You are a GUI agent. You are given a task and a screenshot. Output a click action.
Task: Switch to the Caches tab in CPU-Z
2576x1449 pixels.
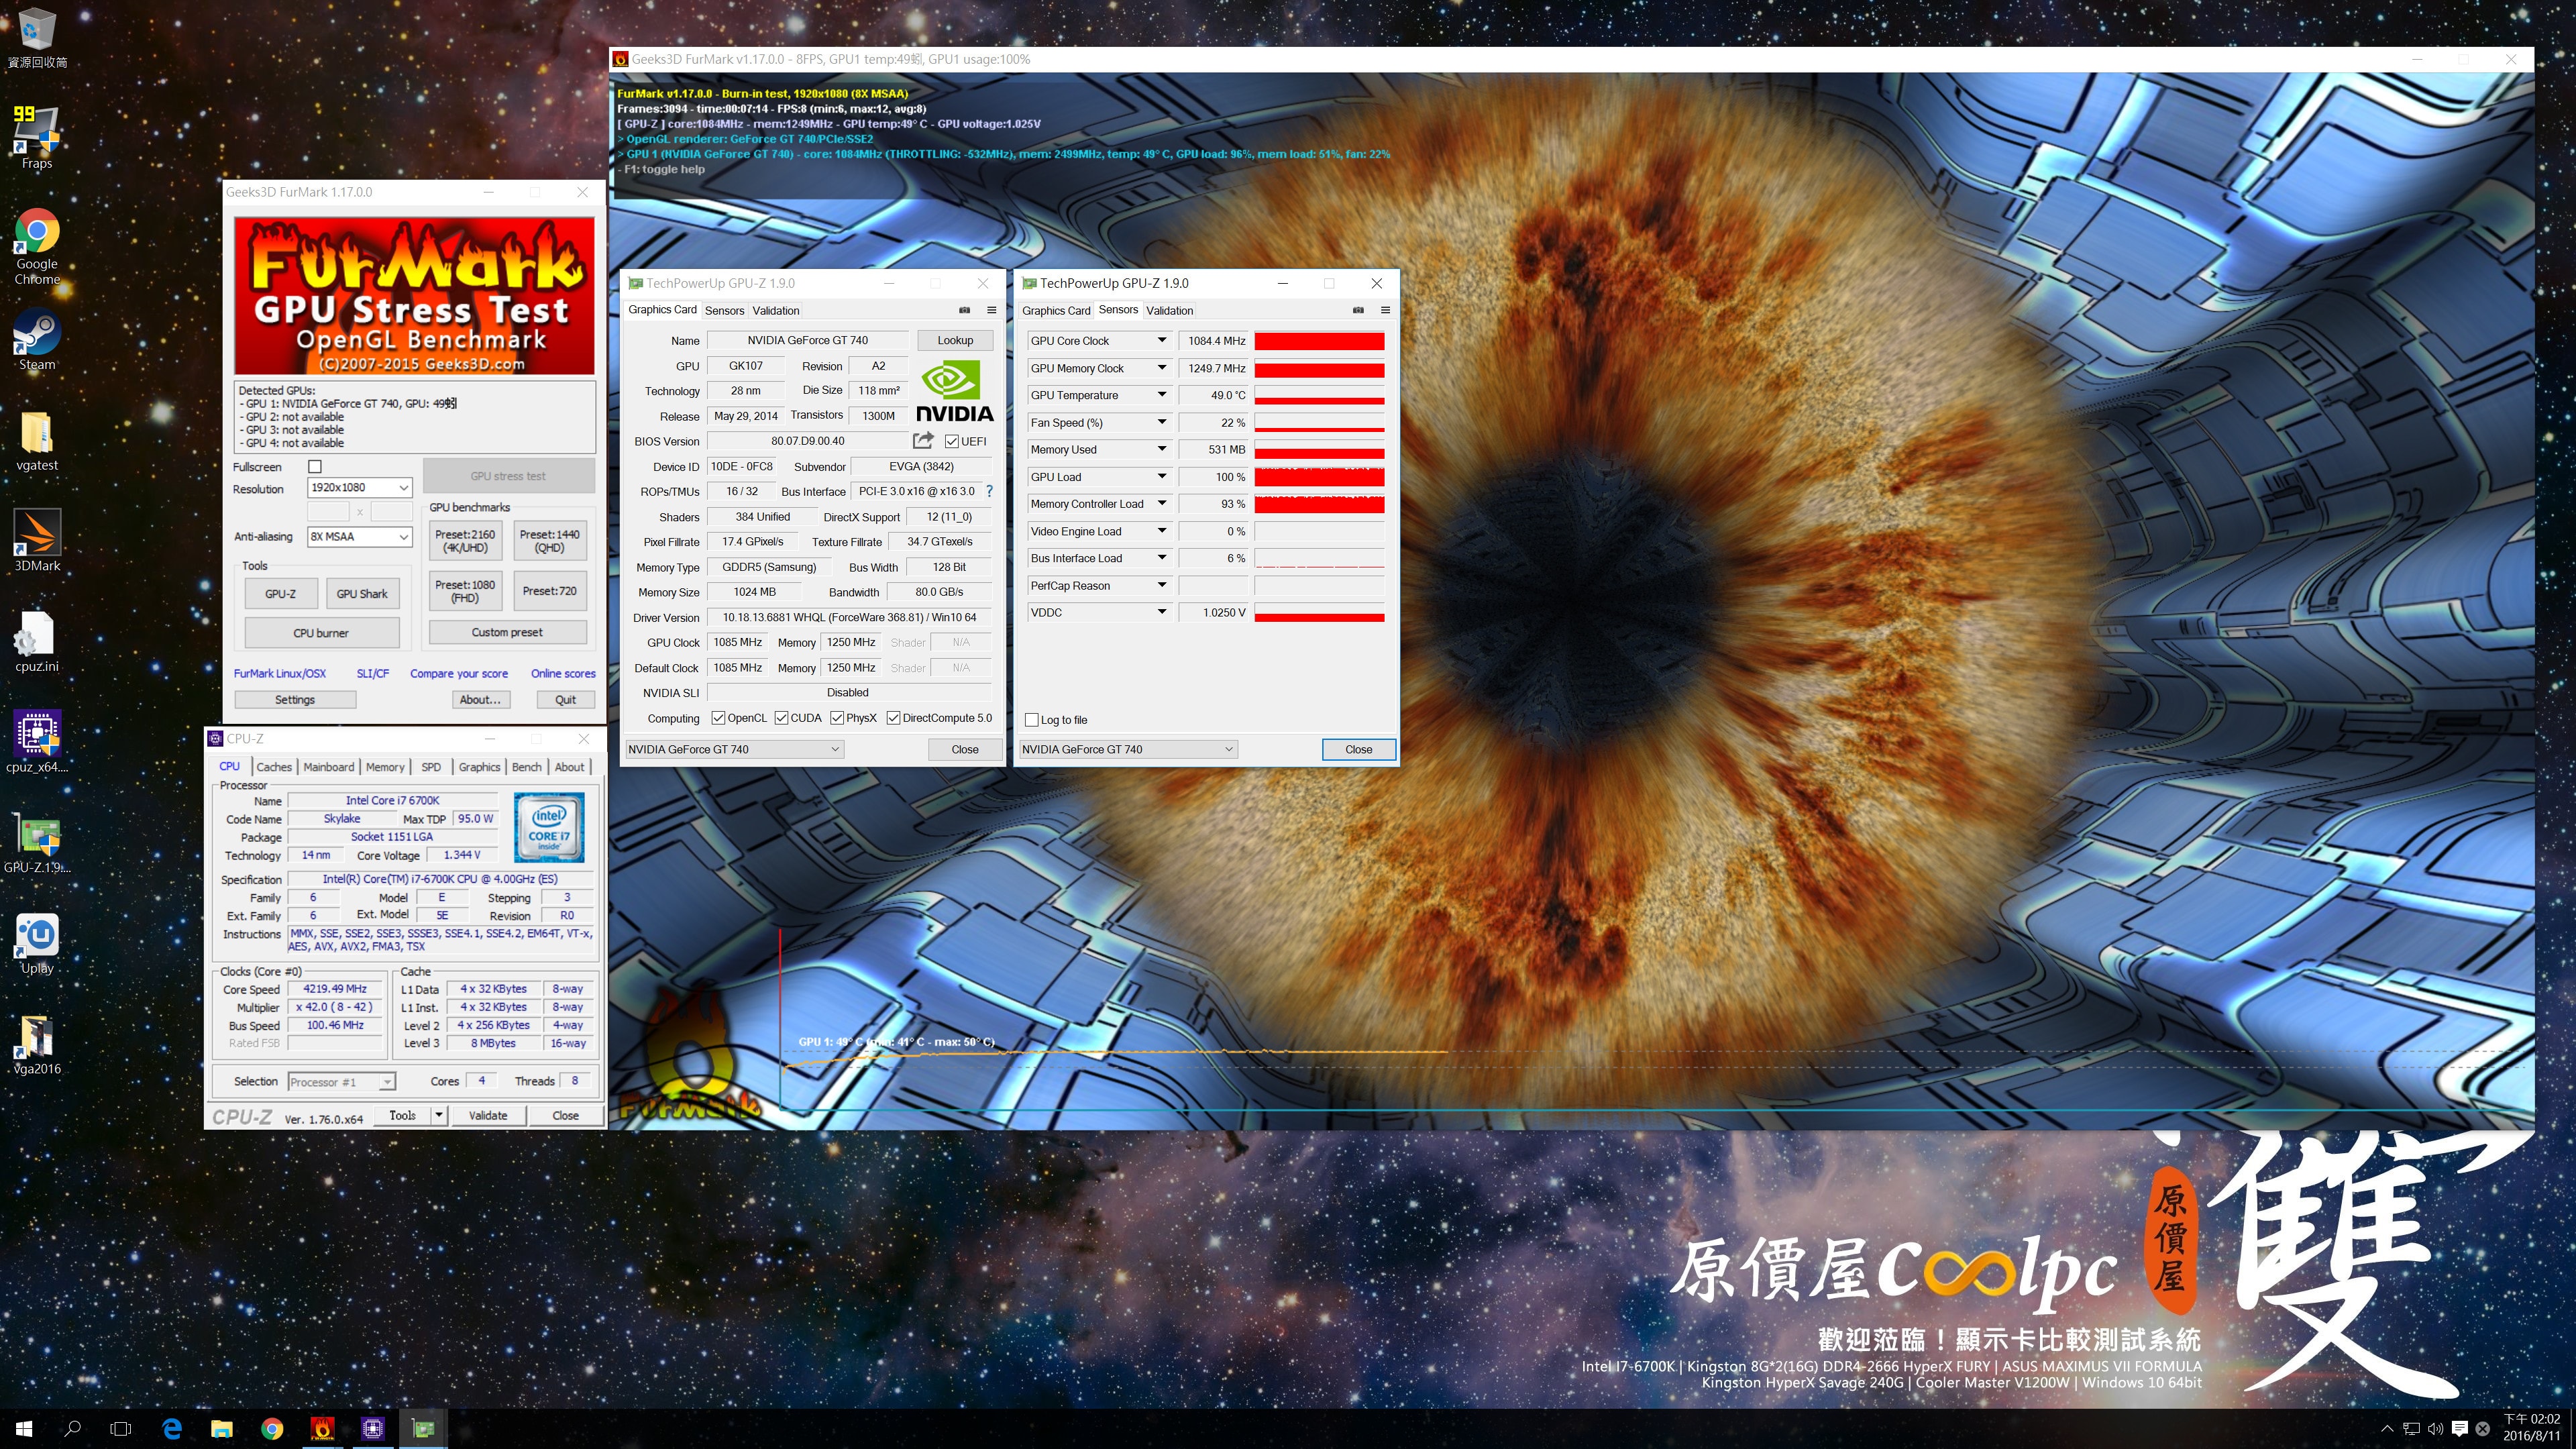point(274,767)
